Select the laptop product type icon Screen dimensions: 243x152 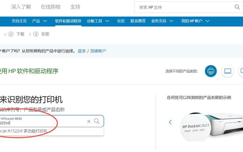[x=228, y=71]
